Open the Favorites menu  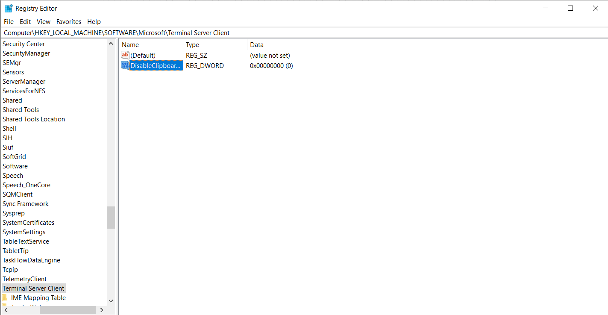click(x=69, y=22)
